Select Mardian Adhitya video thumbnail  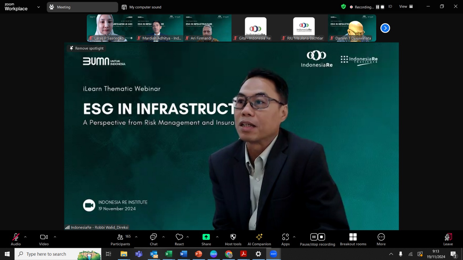tap(159, 28)
